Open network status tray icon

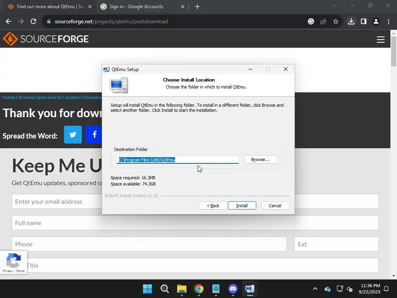coord(340,289)
